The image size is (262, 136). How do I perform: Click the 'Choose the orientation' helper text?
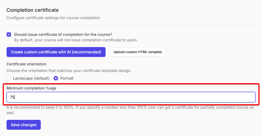(69, 71)
